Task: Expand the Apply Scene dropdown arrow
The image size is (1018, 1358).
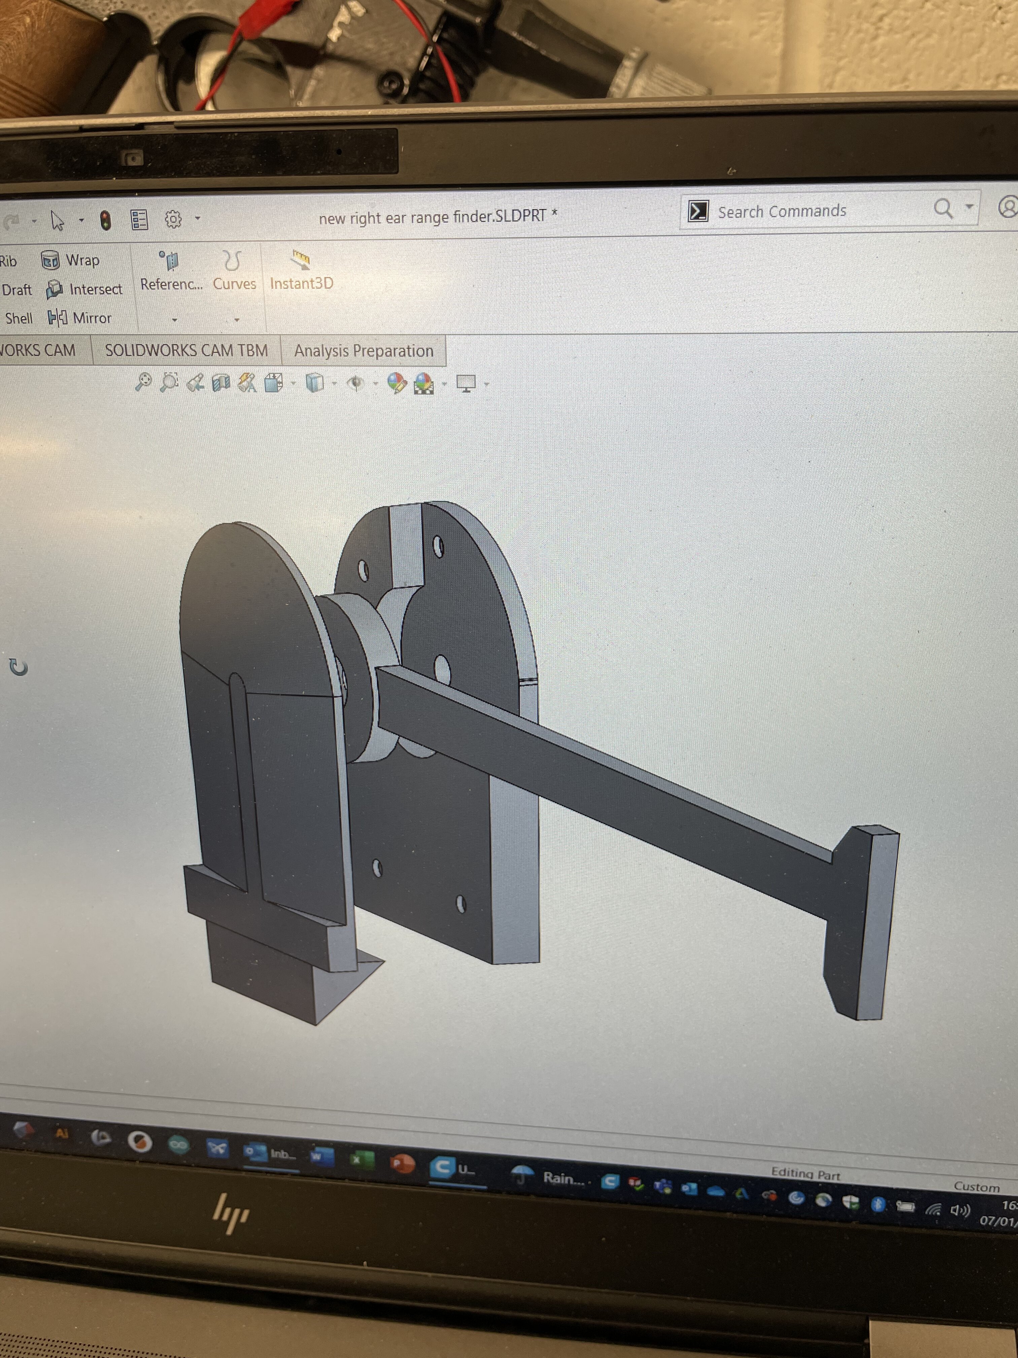Action: click(x=445, y=385)
